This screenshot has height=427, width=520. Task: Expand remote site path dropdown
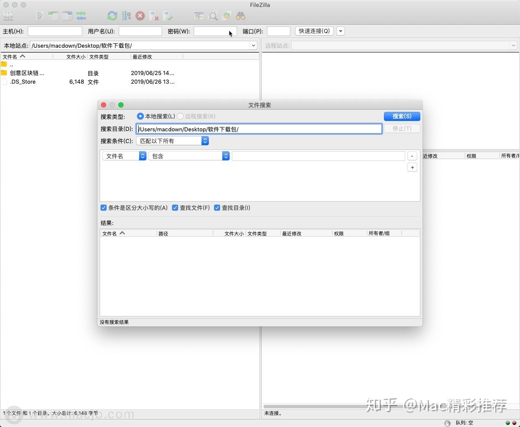(513, 46)
